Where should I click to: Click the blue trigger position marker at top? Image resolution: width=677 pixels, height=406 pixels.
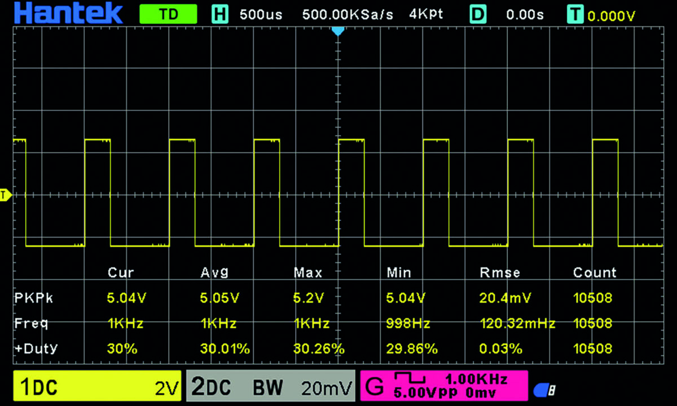(338, 31)
